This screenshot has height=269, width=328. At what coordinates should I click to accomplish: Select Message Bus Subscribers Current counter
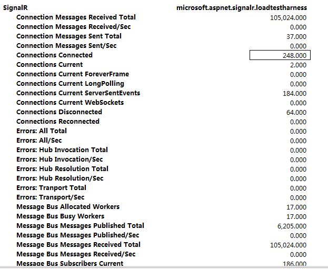(x=70, y=263)
